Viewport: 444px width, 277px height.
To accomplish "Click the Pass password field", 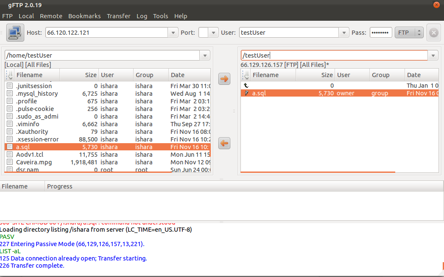I will coord(381,33).
